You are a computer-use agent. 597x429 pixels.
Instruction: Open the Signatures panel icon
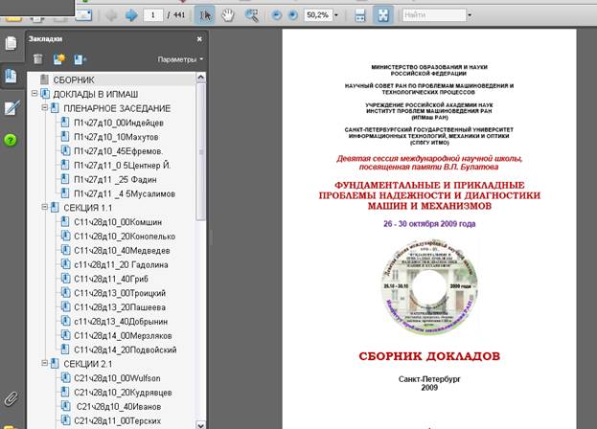click(x=11, y=108)
